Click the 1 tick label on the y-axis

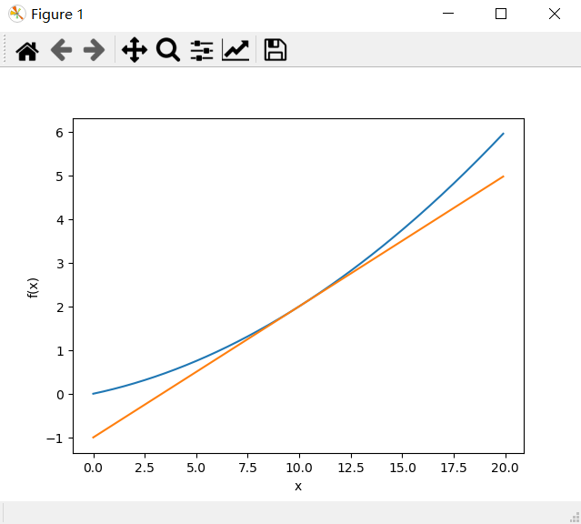pos(60,351)
